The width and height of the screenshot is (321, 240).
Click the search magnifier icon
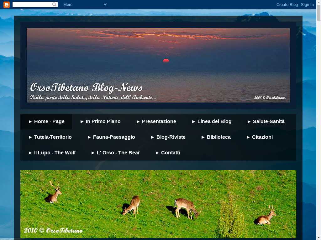[55, 5]
